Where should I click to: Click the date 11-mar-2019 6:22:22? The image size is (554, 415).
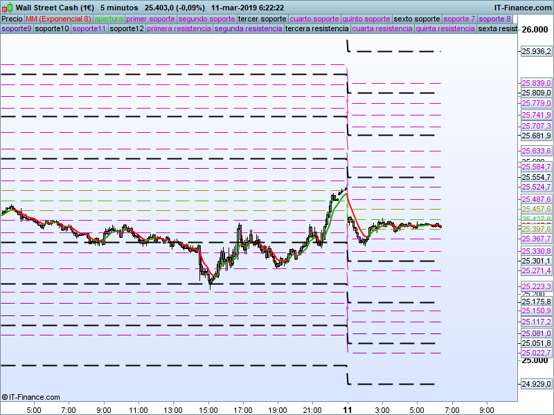click(x=248, y=8)
